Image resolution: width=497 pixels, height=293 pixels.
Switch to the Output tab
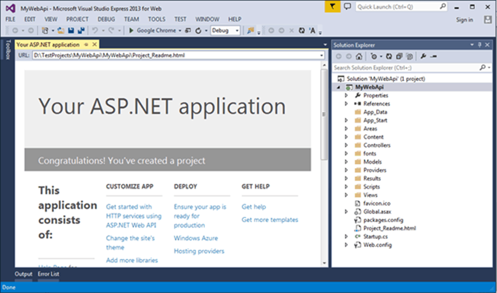coord(23,274)
